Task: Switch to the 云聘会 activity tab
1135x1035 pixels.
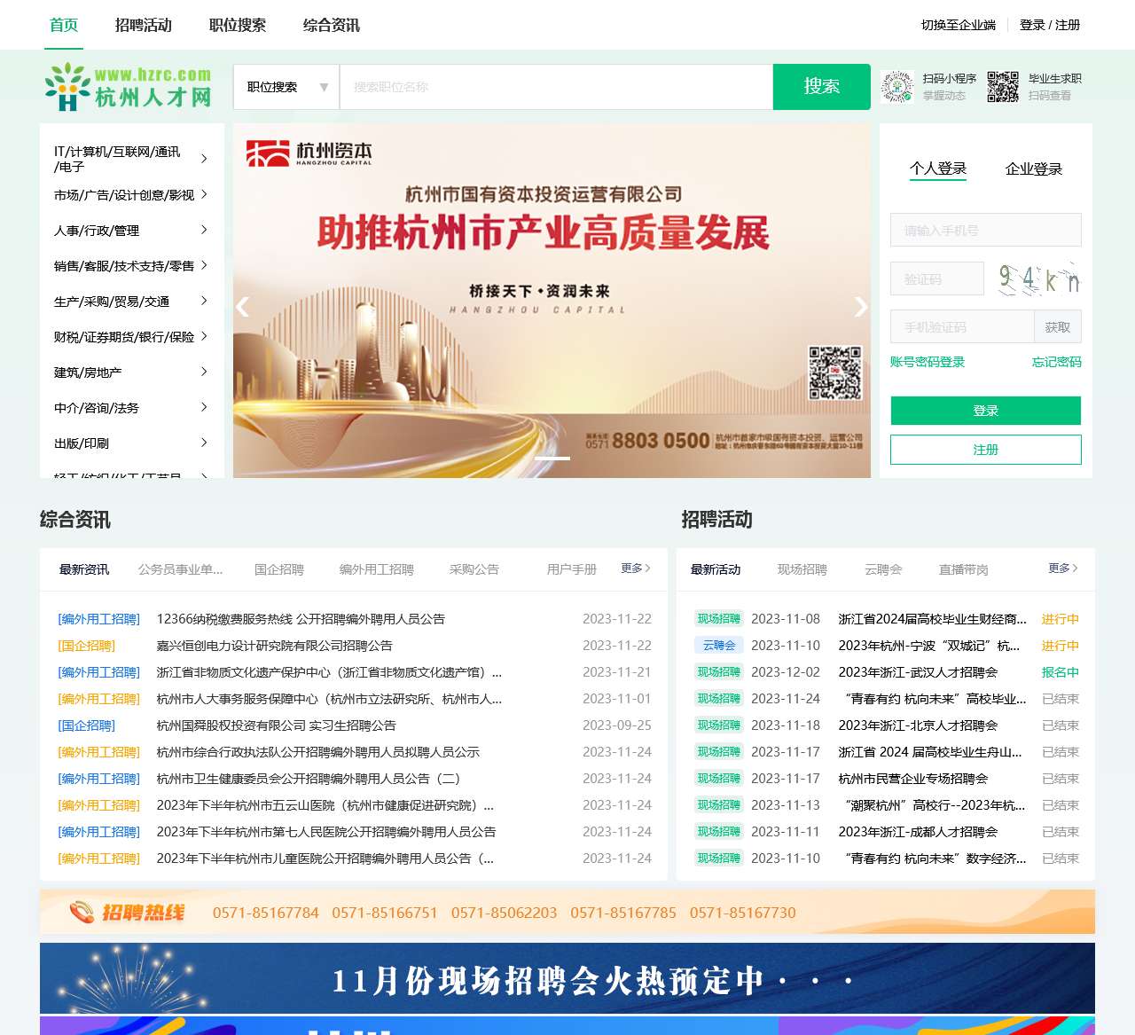Action: (x=883, y=569)
